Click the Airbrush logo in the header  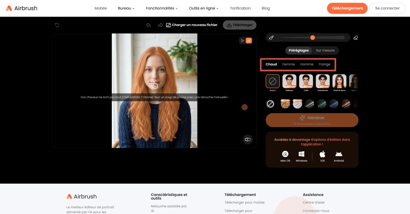point(21,8)
